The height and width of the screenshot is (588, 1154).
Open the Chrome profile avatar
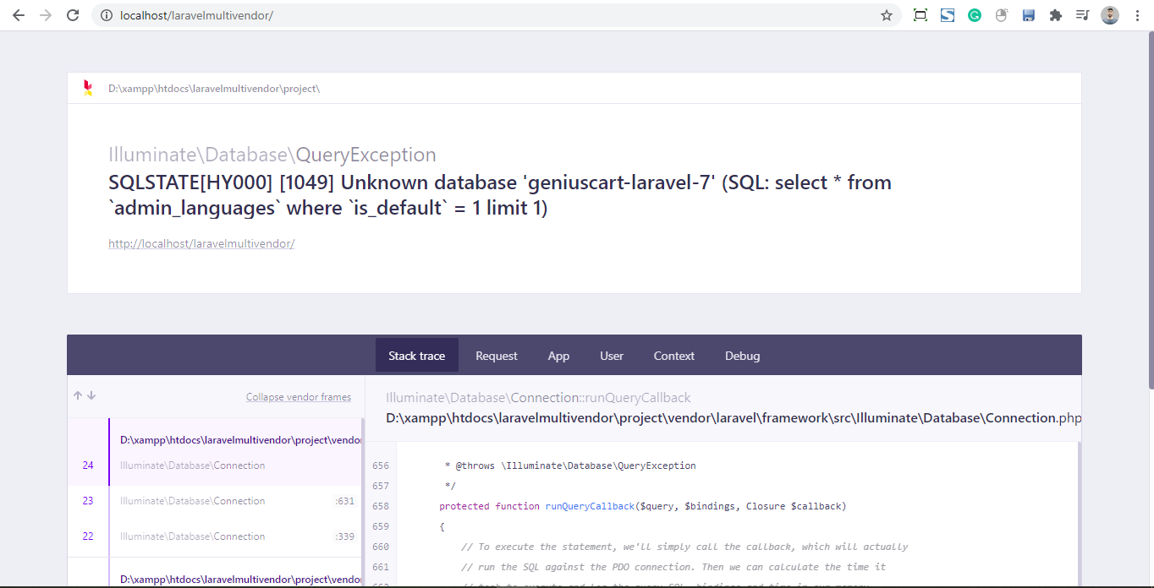(x=1110, y=15)
